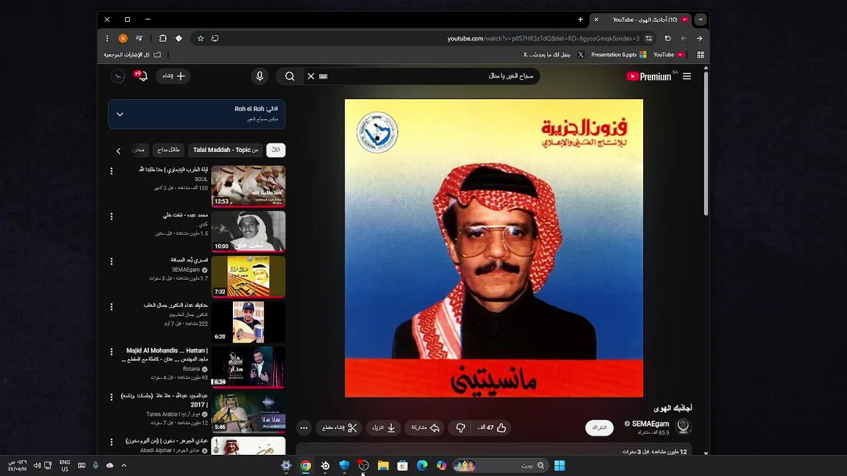847x476 pixels.
Task: Open the YouTube hamburger guide menu
Action: (687, 77)
